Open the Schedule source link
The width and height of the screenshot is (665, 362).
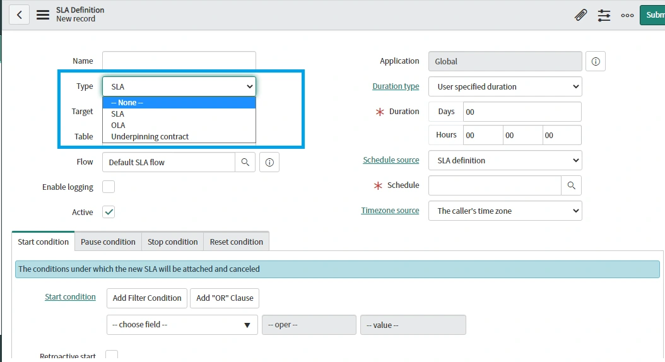click(x=391, y=160)
